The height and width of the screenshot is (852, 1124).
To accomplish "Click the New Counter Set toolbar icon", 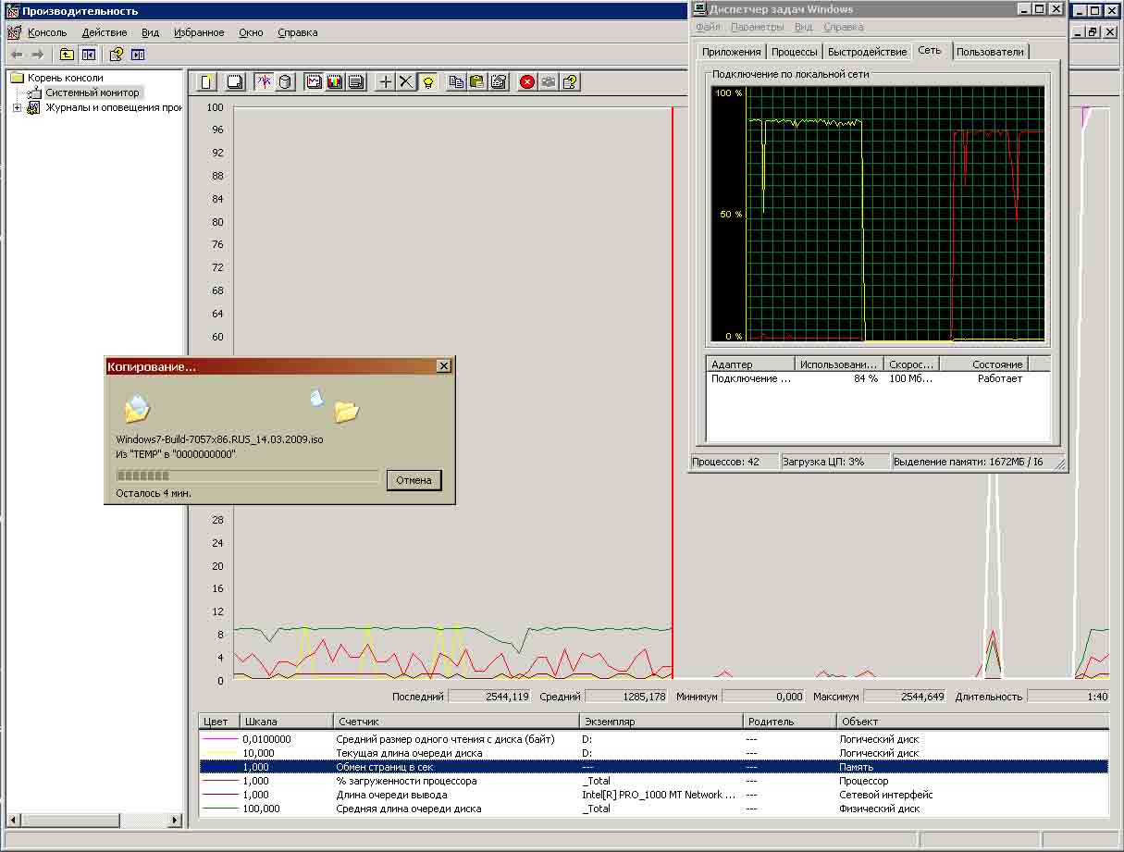I will click(x=207, y=81).
